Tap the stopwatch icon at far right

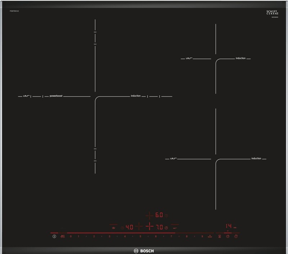[236, 237]
